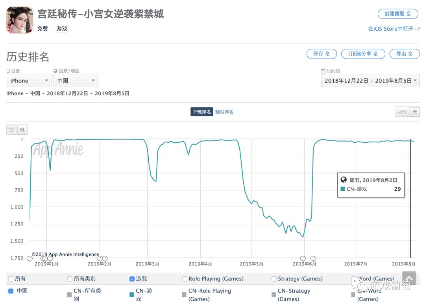Open the iPhone device dropdown
The width and height of the screenshot is (425, 304).
[29, 81]
